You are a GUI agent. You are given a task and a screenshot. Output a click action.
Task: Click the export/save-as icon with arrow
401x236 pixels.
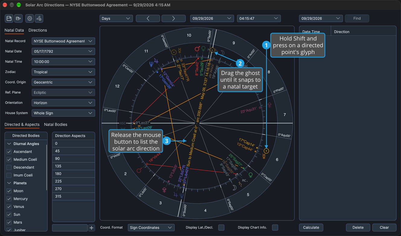point(18,18)
